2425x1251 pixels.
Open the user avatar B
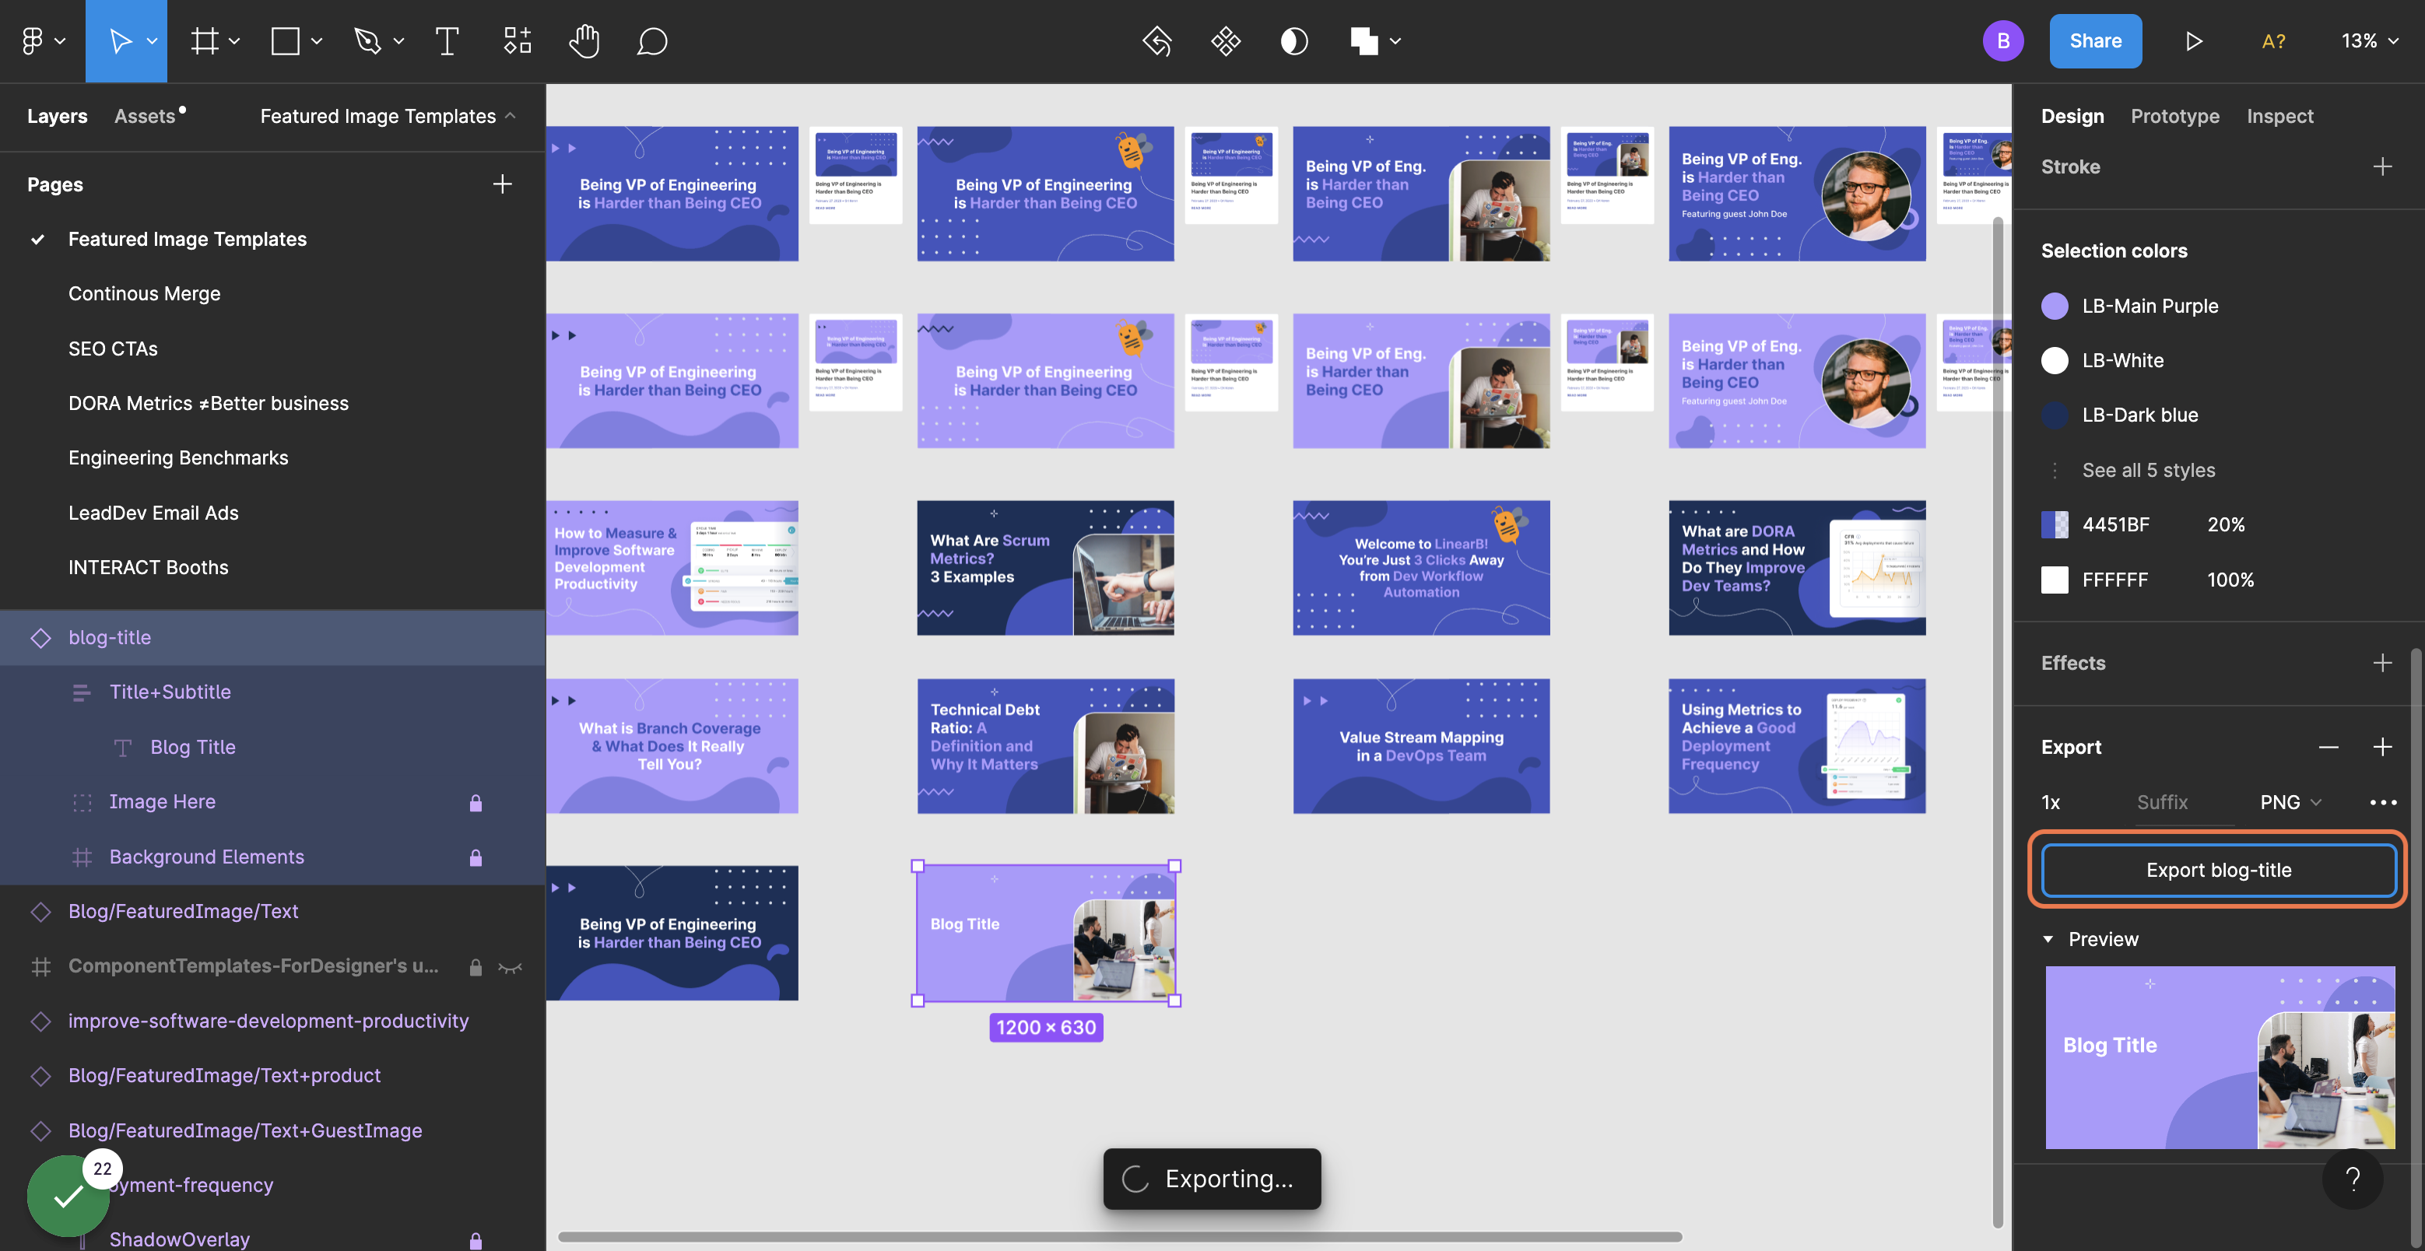pos(2002,40)
